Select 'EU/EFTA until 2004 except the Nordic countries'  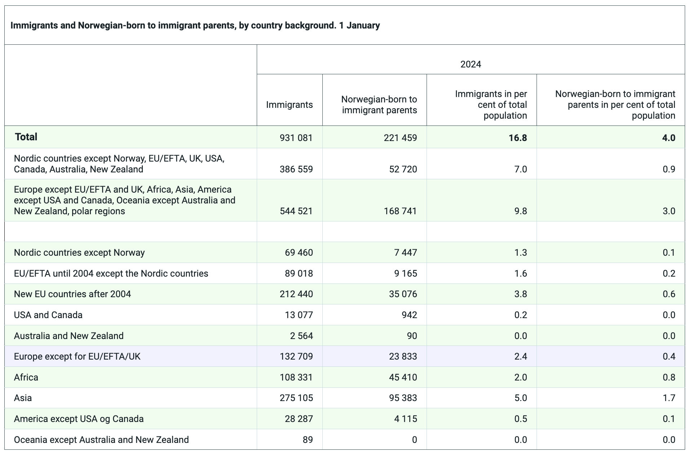(x=111, y=273)
